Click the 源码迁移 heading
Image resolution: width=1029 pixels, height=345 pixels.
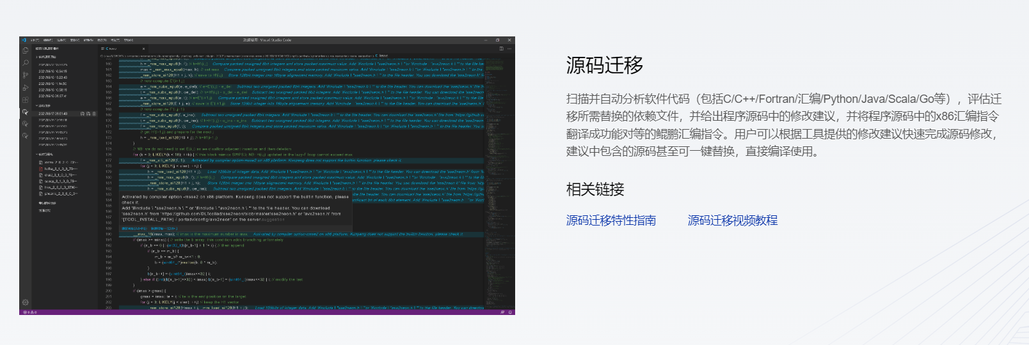605,65
